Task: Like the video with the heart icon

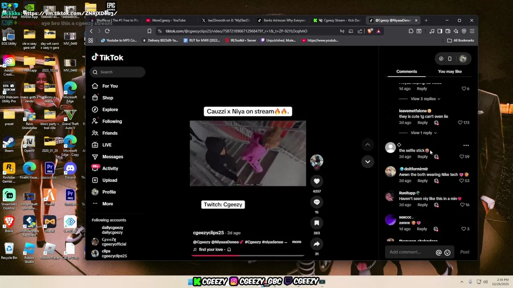Action: pos(317,181)
